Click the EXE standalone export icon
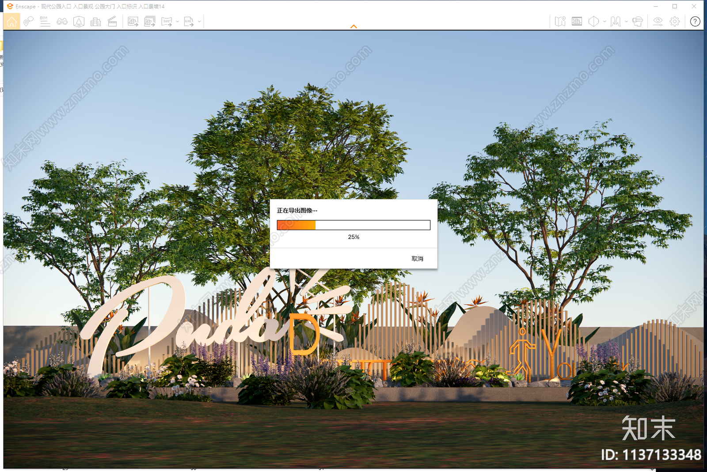Viewport: 707px width, 472px height. click(189, 21)
